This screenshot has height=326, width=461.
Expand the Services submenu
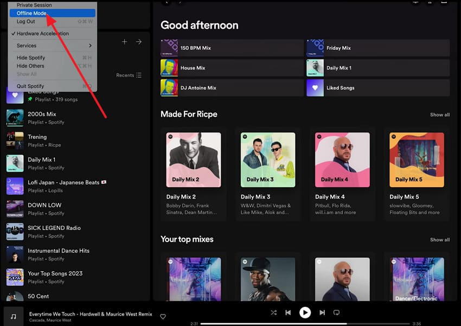coord(52,46)
